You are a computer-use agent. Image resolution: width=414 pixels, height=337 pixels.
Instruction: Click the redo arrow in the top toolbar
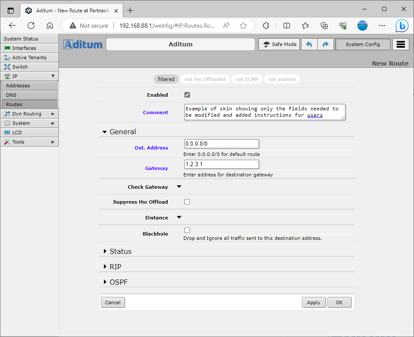click(325, 44)
